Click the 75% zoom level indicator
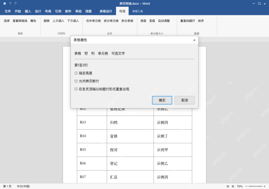This screenshot has width=269, height=189. 240,186
